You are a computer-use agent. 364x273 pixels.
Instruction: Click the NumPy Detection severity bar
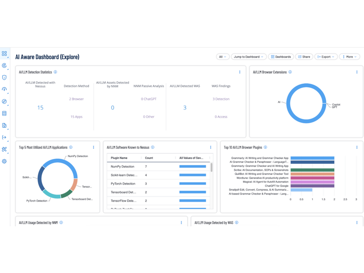coord(193,166)
